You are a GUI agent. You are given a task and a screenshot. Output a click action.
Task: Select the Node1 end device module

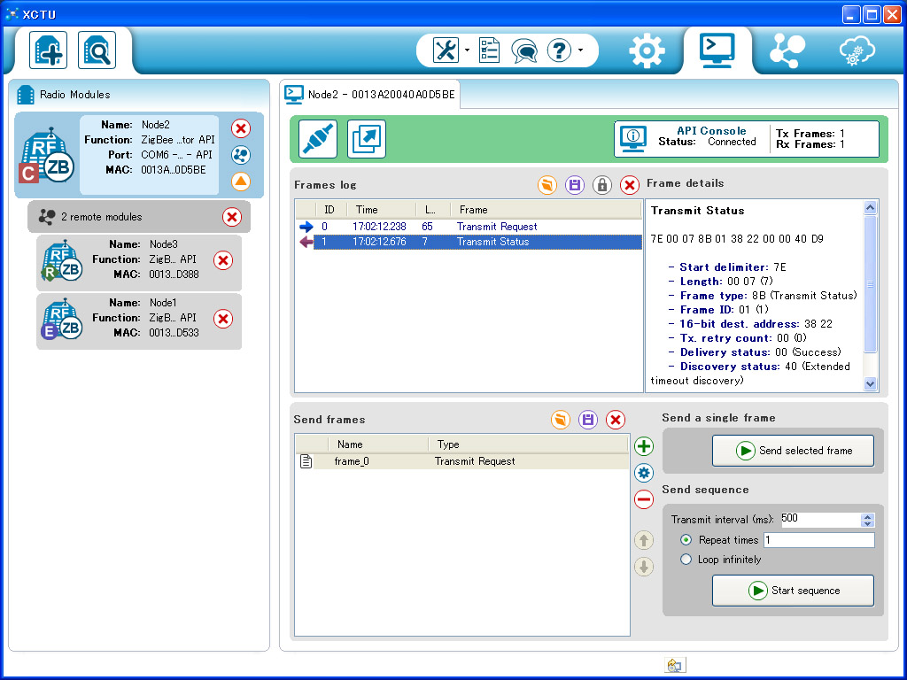coord(139,321)
